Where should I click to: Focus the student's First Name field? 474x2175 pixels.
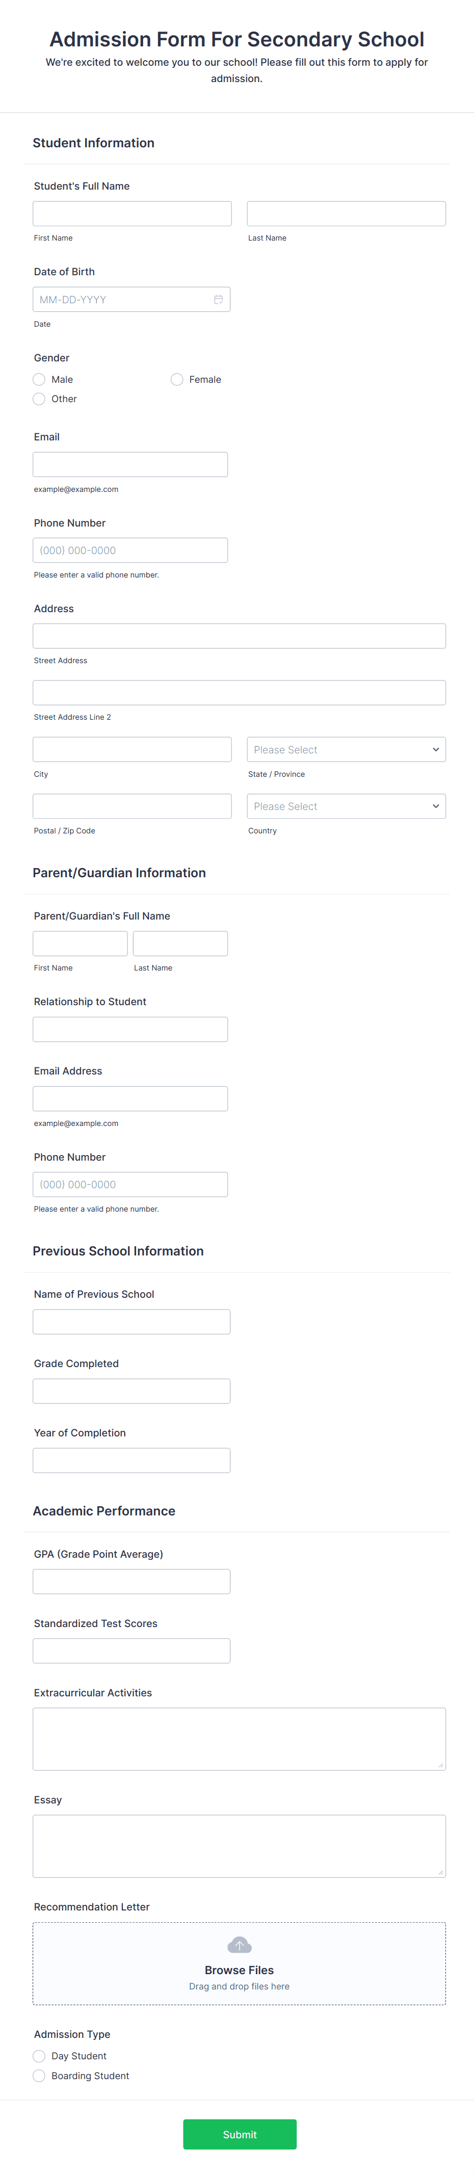(132, 213)
